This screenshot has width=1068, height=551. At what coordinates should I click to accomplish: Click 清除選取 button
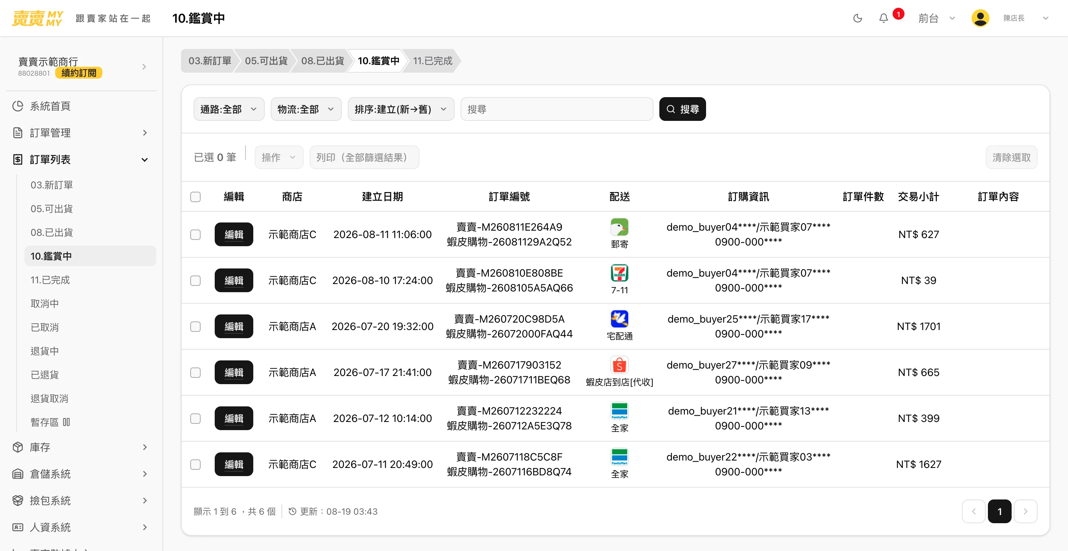[x=1011, y=157]
